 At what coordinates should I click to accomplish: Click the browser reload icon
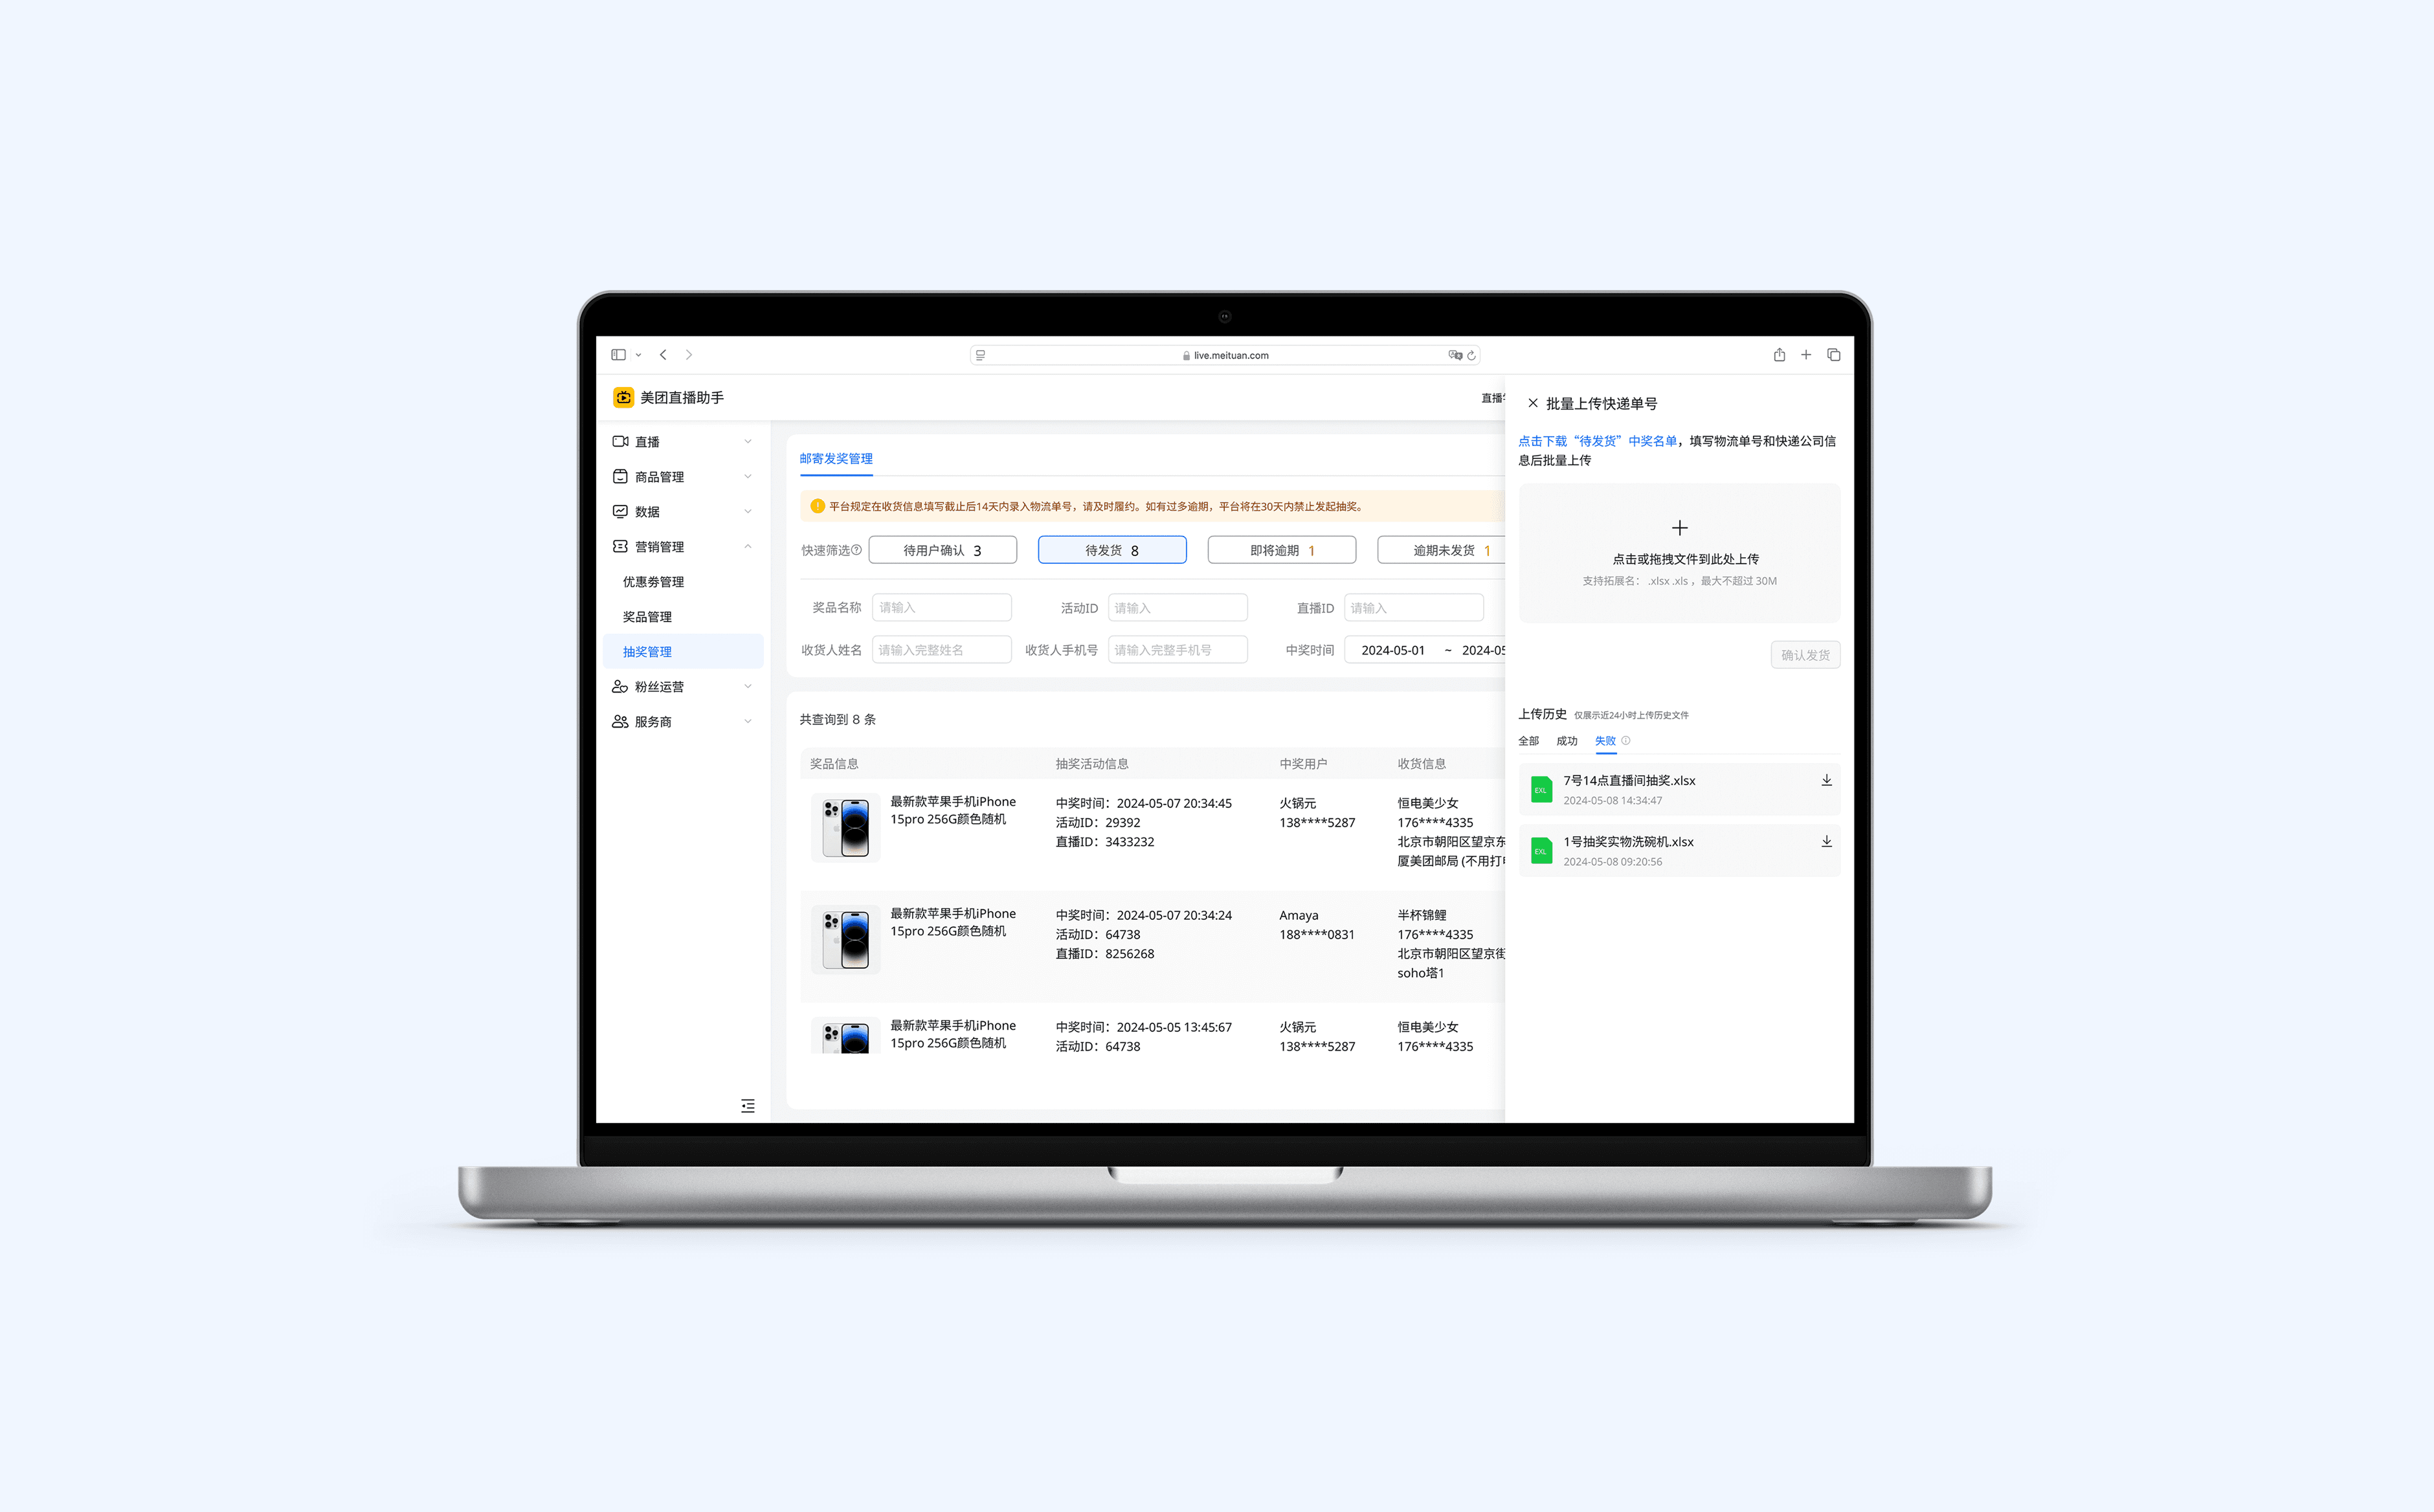(x=1471, y=355)
